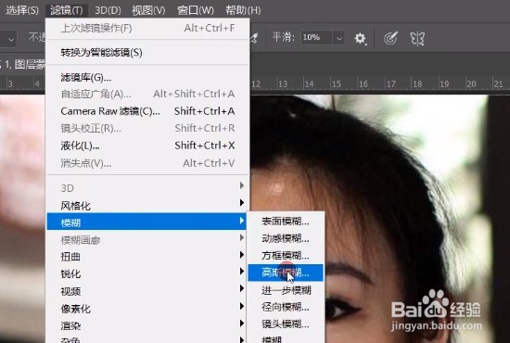Choose 动感模糊... motion blur

tap(286, 238)
